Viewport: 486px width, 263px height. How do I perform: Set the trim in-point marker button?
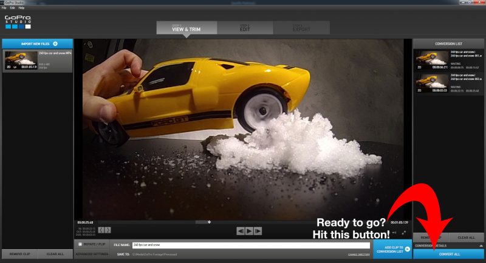[101, 230]
